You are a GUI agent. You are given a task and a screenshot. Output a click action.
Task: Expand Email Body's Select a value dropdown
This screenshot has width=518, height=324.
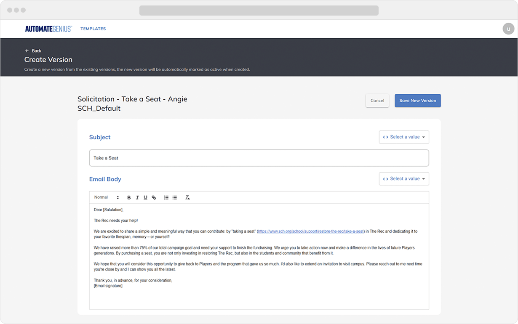(403, 179)
